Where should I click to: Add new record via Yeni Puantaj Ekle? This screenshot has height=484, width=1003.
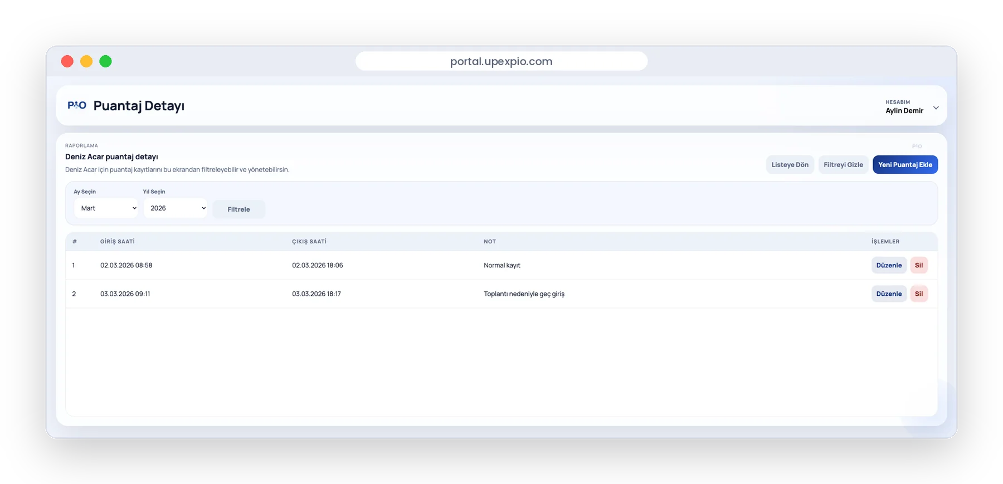click(x=905, y=165)
